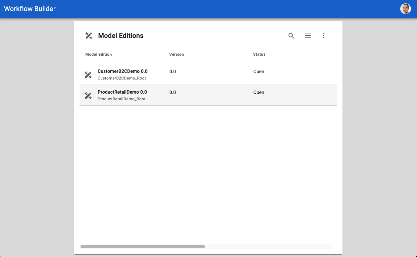This screenshot has width=417, height=257.
Task: Click the magnifier icon in the card toolbar
Action: pos(291,36)
